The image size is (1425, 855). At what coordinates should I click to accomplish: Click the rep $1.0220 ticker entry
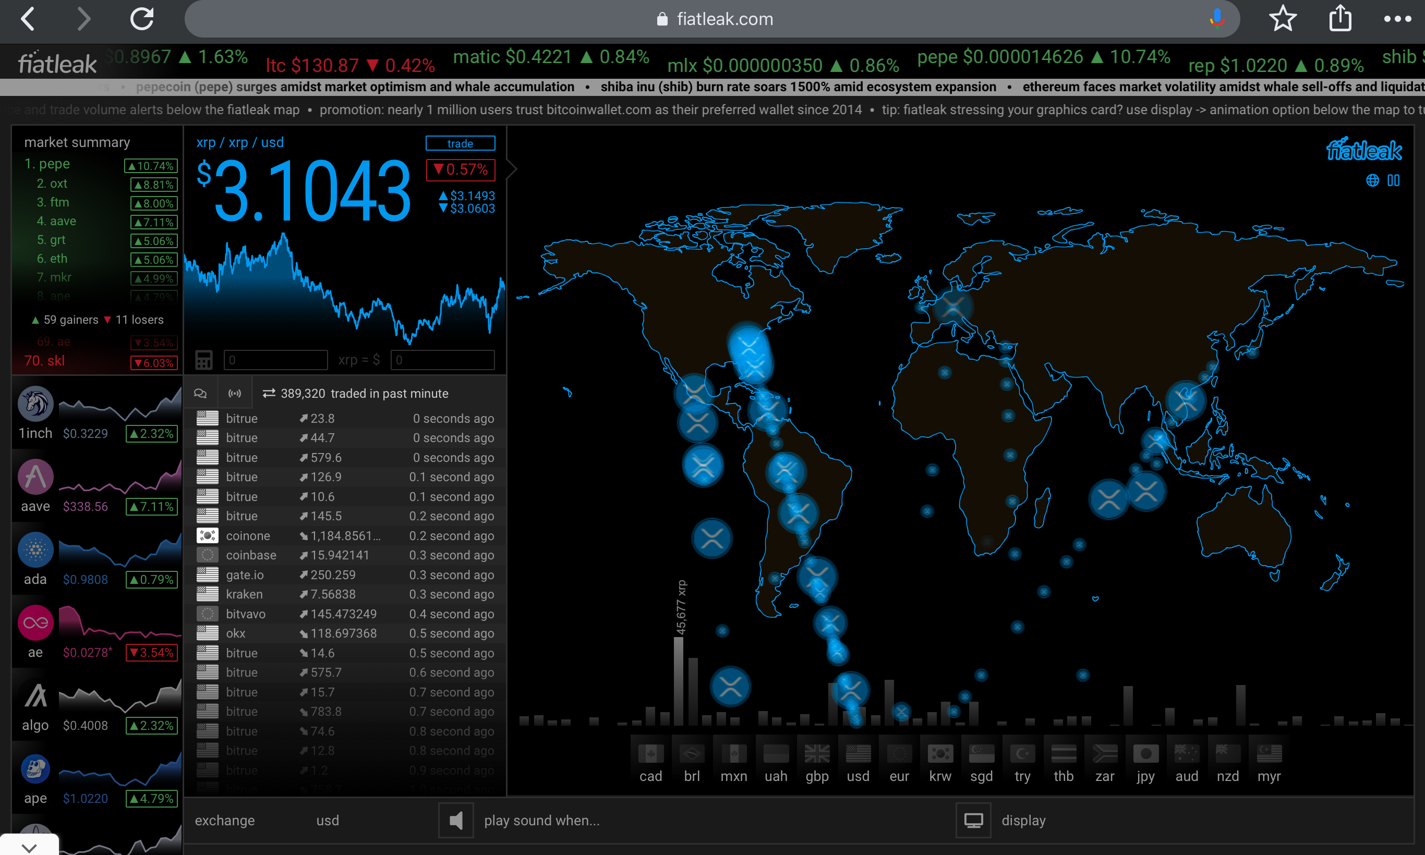click(x=1276, y=66)
